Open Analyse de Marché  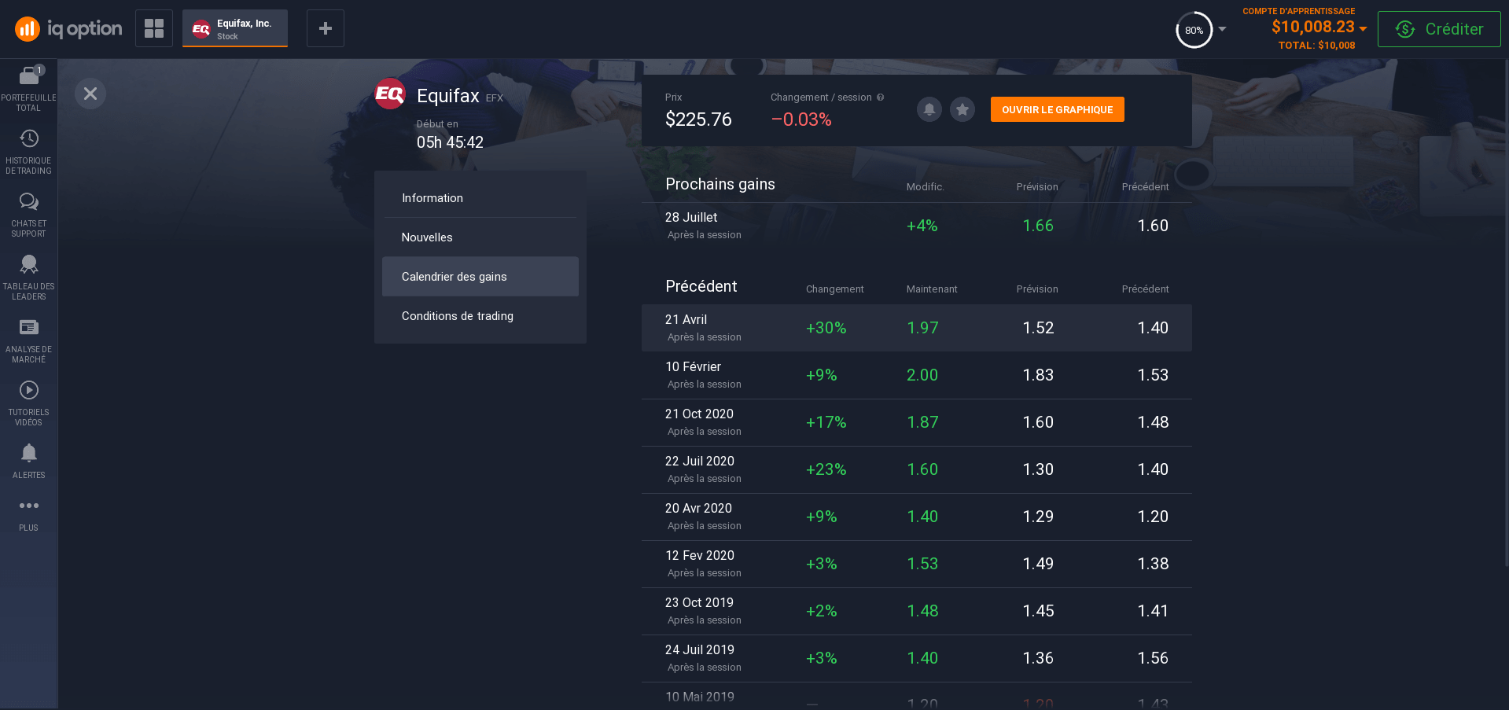28,340
